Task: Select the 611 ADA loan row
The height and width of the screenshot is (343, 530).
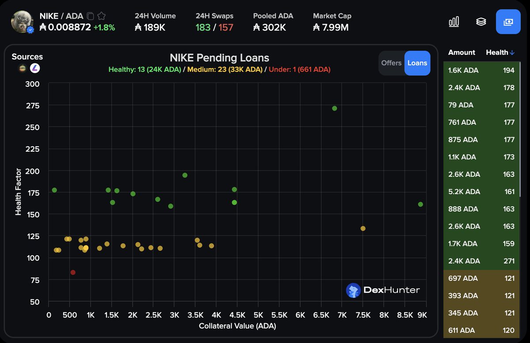Action: tap(481, 330)
